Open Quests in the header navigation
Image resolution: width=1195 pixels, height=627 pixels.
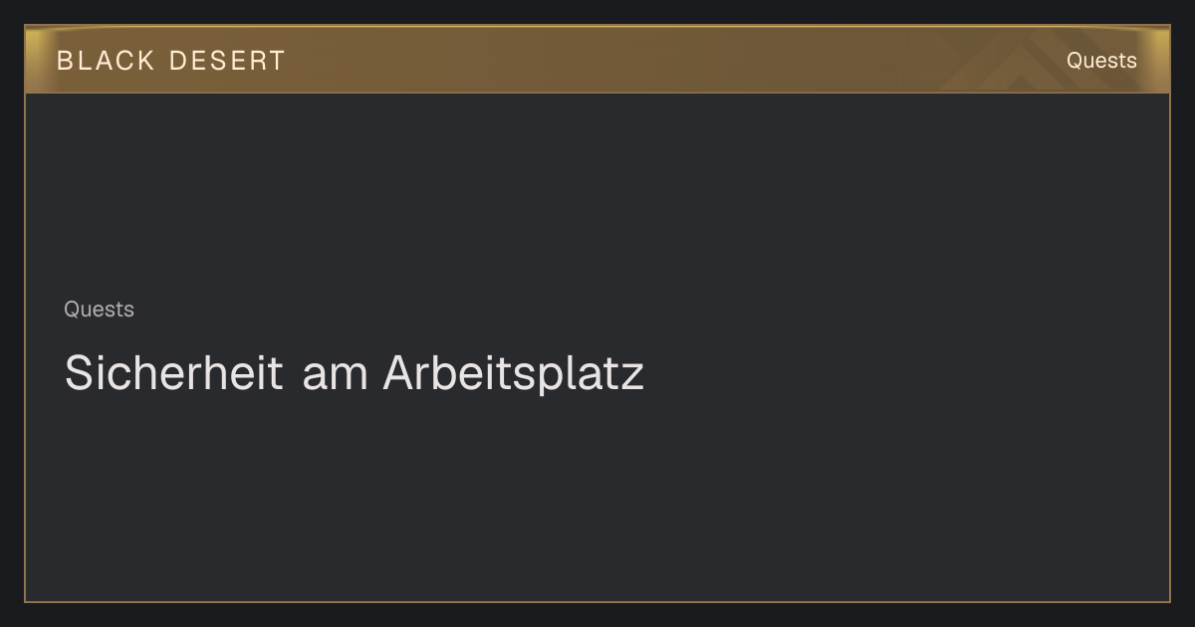pos(1101,61)
